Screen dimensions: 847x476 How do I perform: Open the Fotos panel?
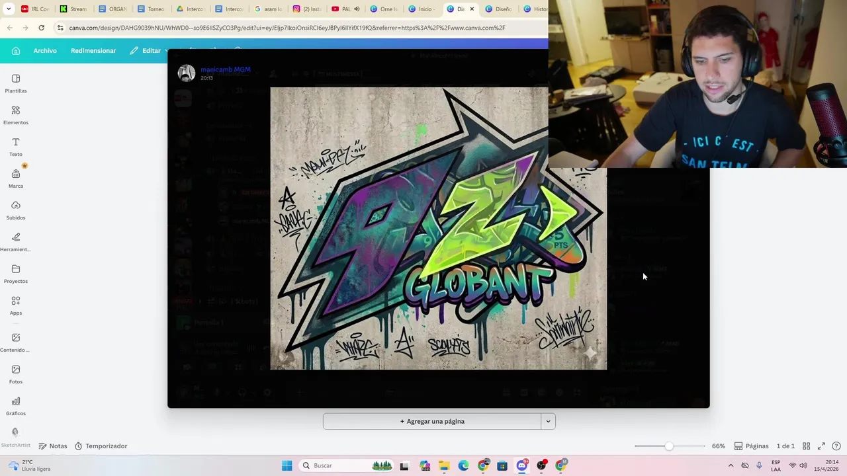click(16, 375)
